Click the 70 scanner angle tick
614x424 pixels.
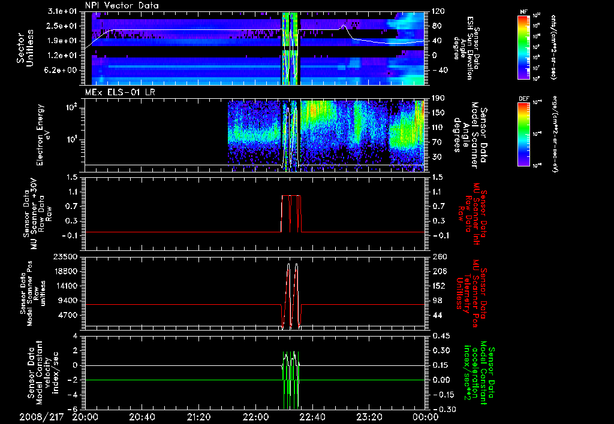coord(437,142)
